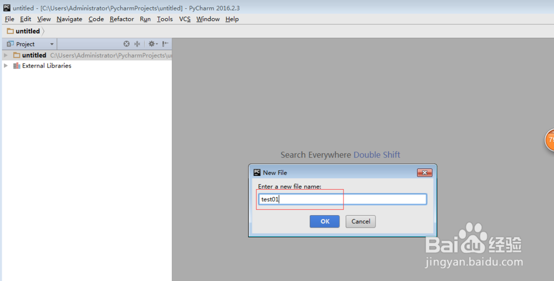554x281 pixels.
Task: Close the New File dialog
Action: click(x=425, y=173)
